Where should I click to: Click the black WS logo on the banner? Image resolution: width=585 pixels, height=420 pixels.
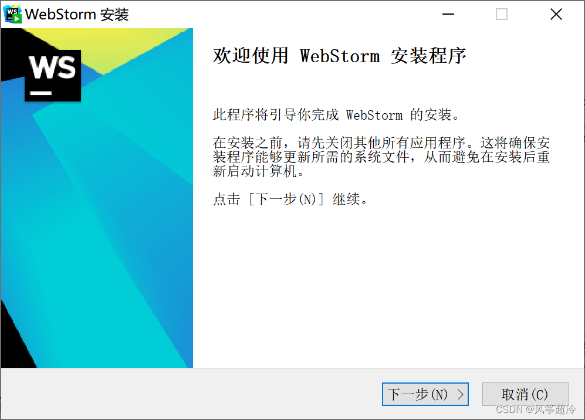click(x=53, y=75)
